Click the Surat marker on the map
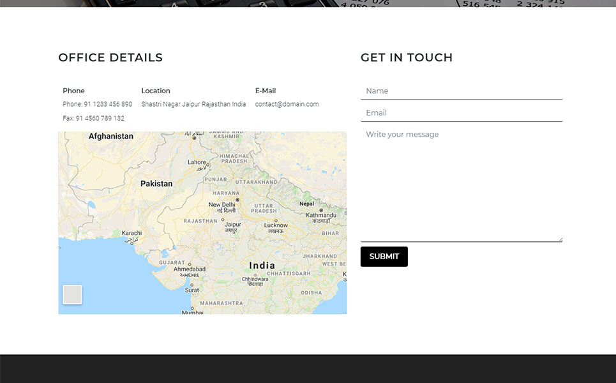Image resolution: width=616 pixels, height=383 pixels. pos(192,285)
